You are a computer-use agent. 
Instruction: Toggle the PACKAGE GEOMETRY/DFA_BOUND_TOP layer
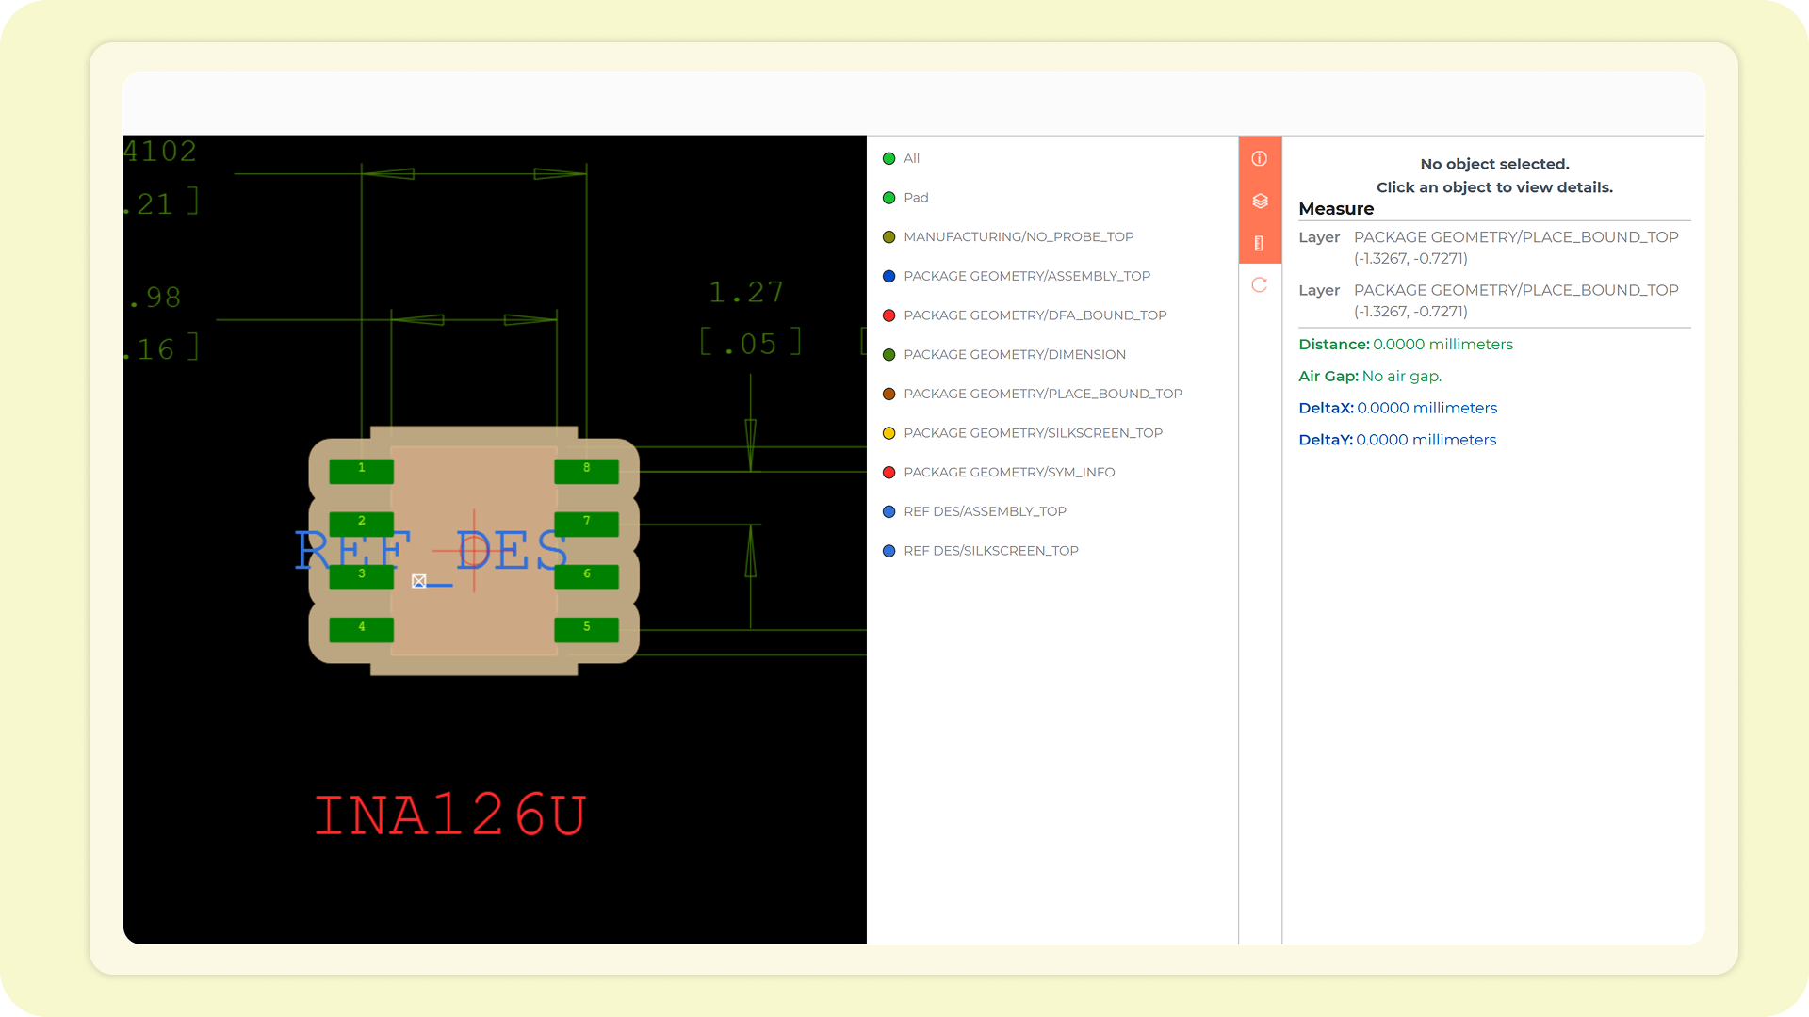pos(1024,315)
